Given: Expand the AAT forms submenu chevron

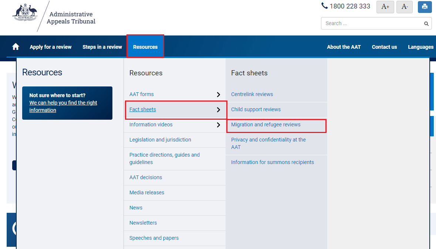Looking at the screenshot, I should point(218,95).
